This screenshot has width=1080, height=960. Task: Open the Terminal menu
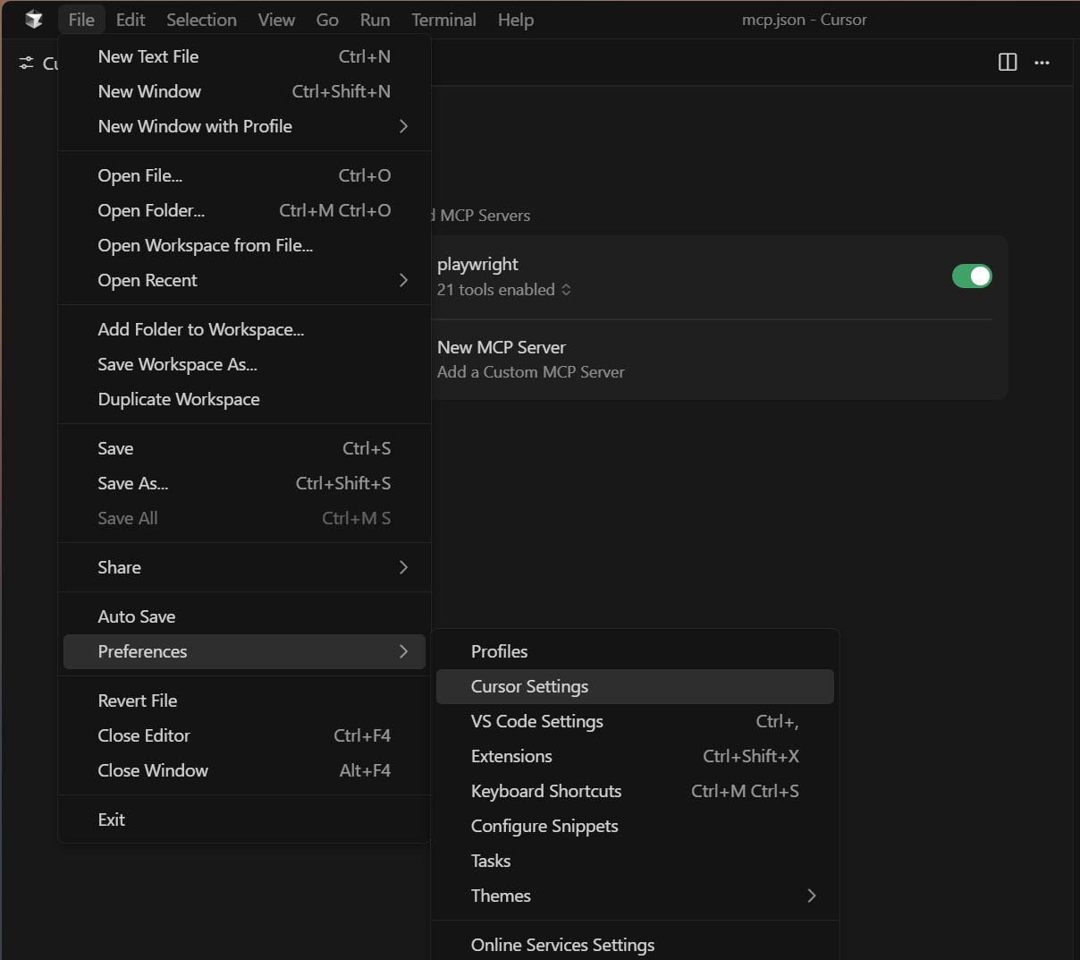click(443, 20)
